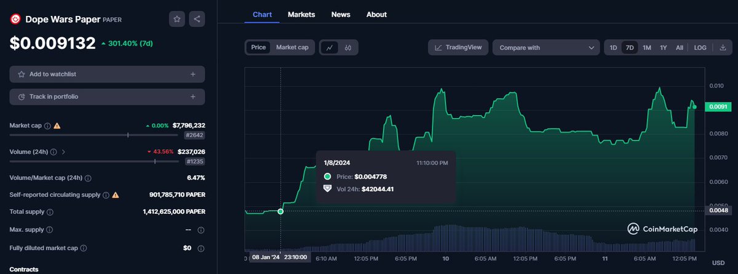The height and width of the screenshot is (274, 738).
Task: Click the plus icon on Track in portfolio
Action: click(x=192, y=97)
